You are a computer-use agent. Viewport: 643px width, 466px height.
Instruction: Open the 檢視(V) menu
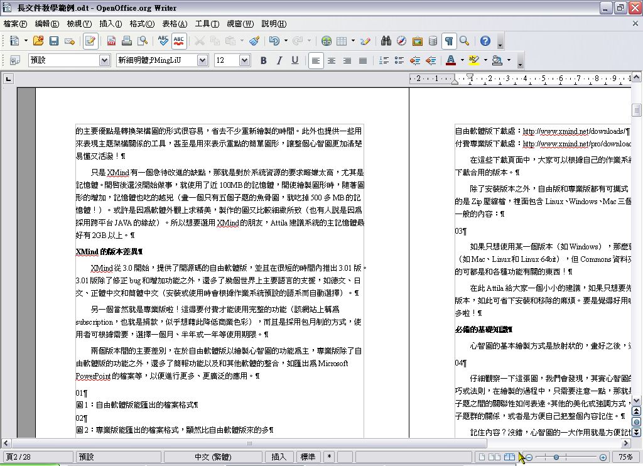tap(79, 24)
